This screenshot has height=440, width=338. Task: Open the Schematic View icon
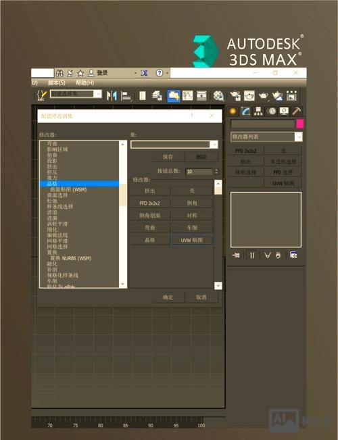pyautogui.click(x=201, y=96)
